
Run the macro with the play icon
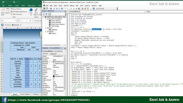pos(71,8)
